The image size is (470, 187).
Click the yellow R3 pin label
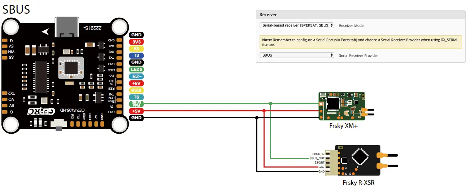click(136, 49)
